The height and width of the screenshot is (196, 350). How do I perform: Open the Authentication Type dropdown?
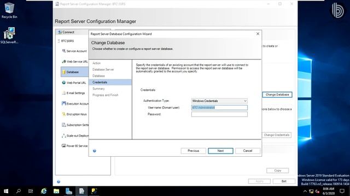point(219,101)
